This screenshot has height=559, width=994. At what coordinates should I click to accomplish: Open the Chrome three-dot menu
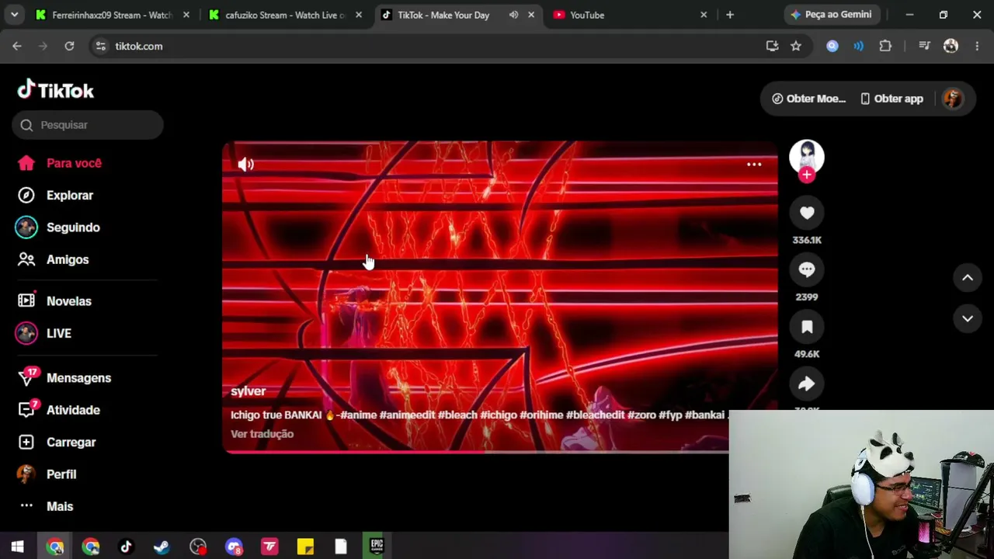[977, 47]
